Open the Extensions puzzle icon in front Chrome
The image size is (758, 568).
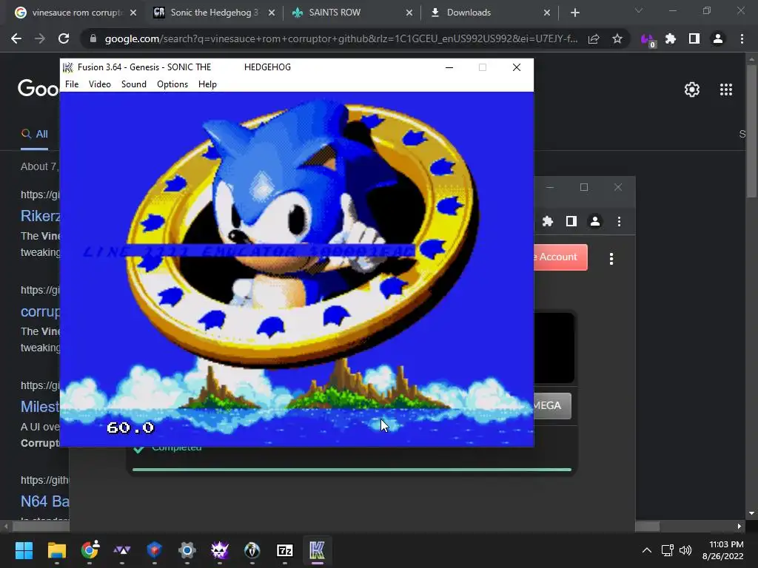click(671, 38)
